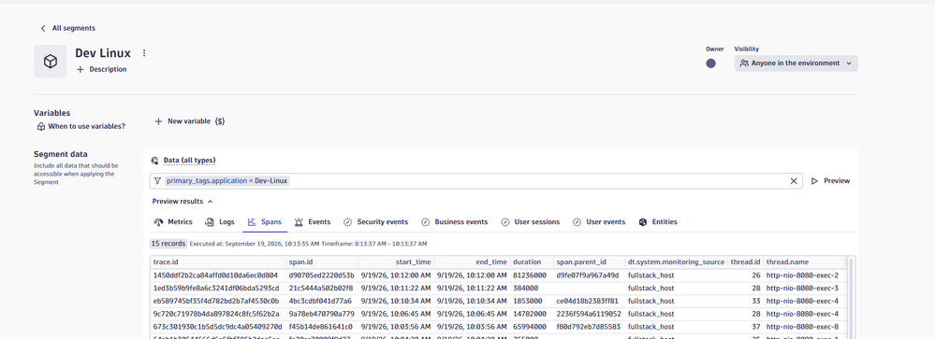Click span id d90705ed2220d53b
Viewport: 935px width, 339px height.
pos(321,275)
